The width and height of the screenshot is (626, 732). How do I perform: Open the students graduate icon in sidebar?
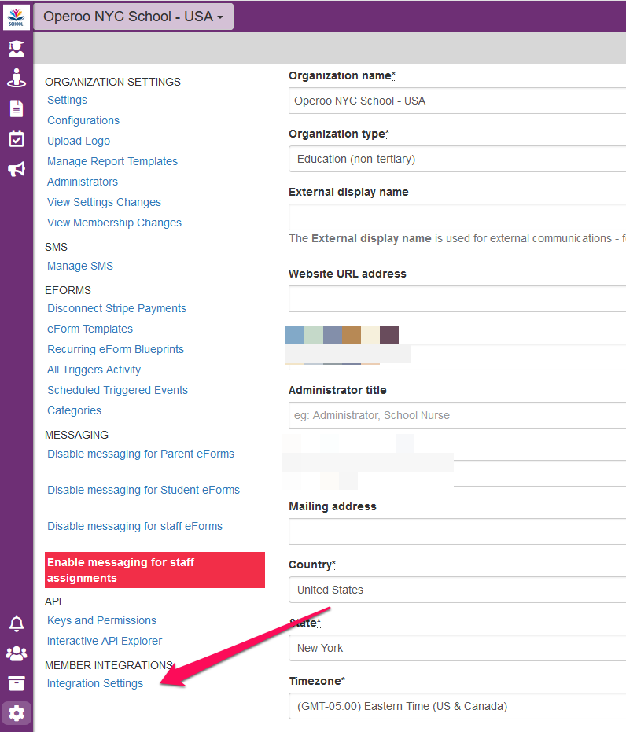click(17, 49)
